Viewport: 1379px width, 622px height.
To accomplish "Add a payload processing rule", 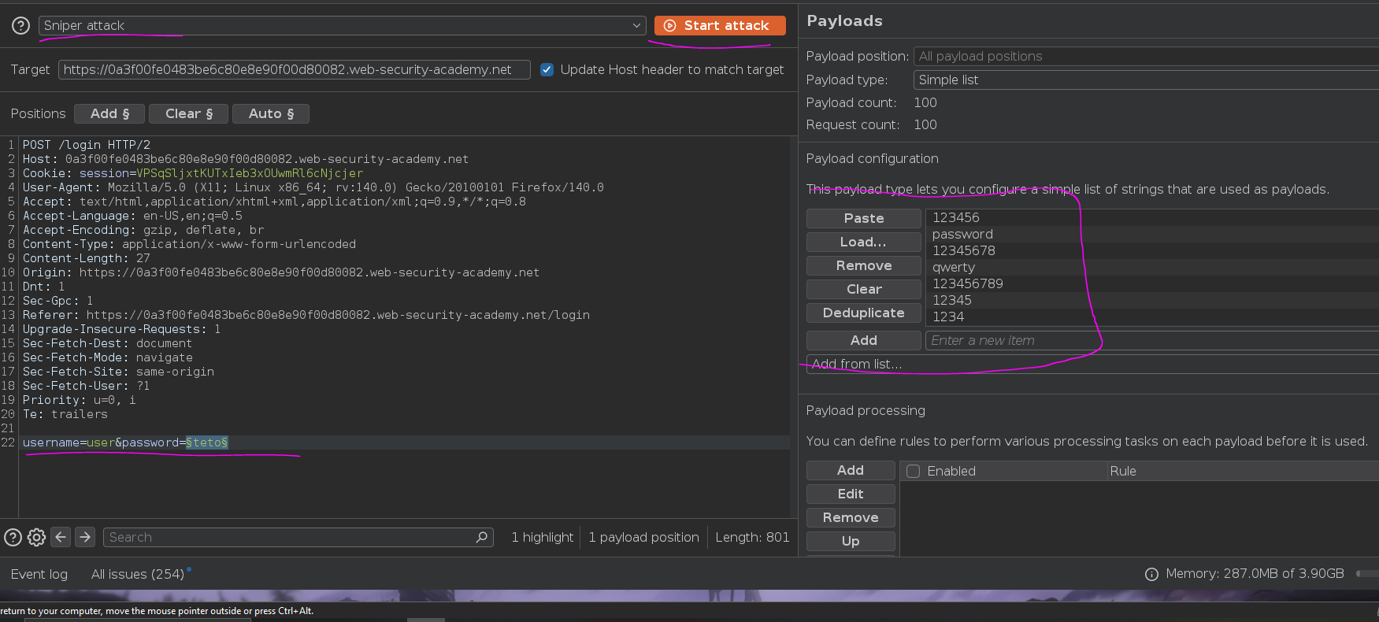I will click(x=851, y=470).
